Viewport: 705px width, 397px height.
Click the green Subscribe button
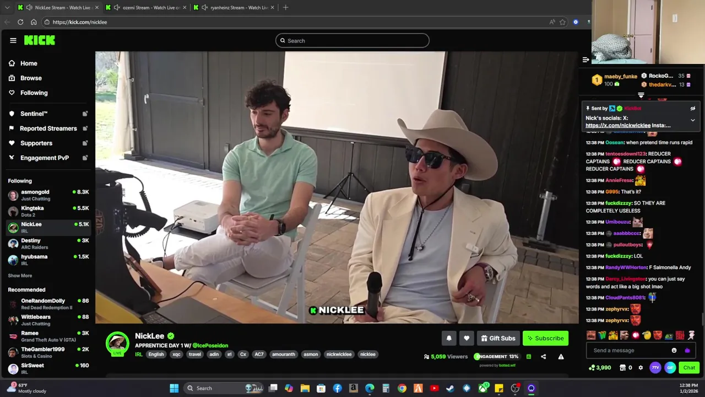[x=545, y=339]
